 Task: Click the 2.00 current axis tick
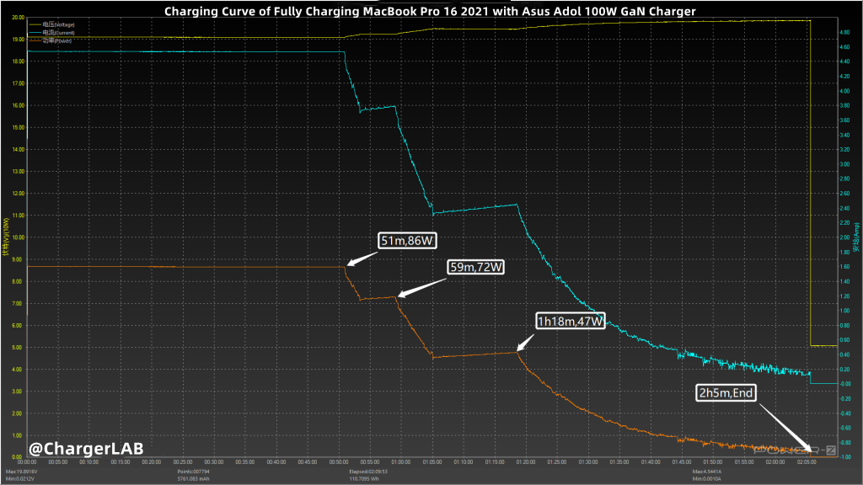[x=844, y=237]
